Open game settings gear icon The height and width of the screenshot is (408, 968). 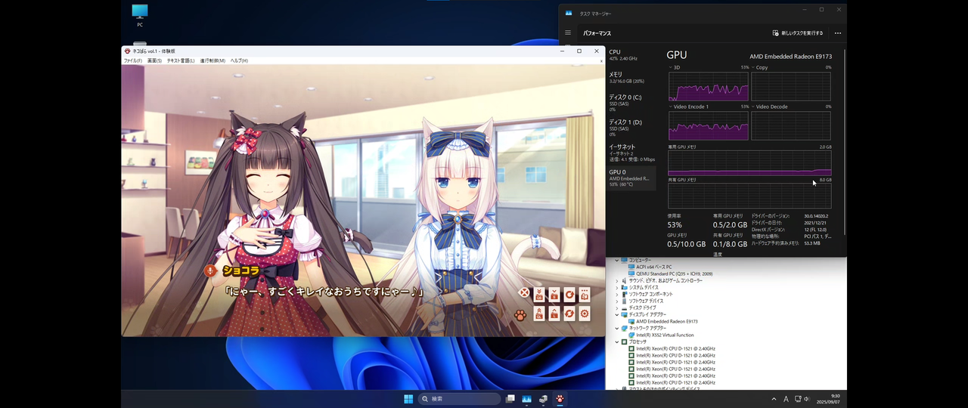point(585,313)
